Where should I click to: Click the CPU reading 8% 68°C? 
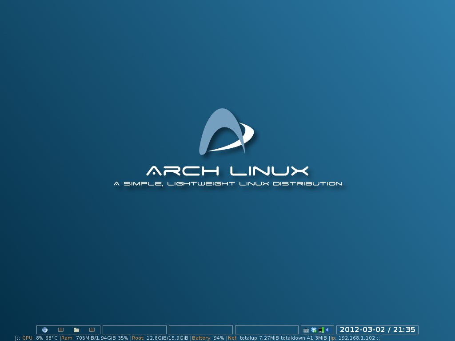click(x=47, y=338)
